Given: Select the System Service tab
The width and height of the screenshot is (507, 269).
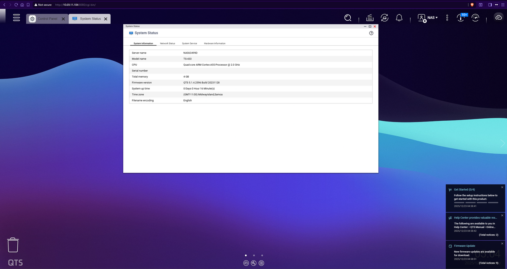Looking at the screenshot, I should tap(189, 43).
